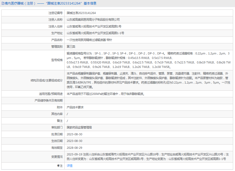Click the 产品储存条件及有效期 label
This screenshot has height=171, width=235.
(x=48, y=101)
